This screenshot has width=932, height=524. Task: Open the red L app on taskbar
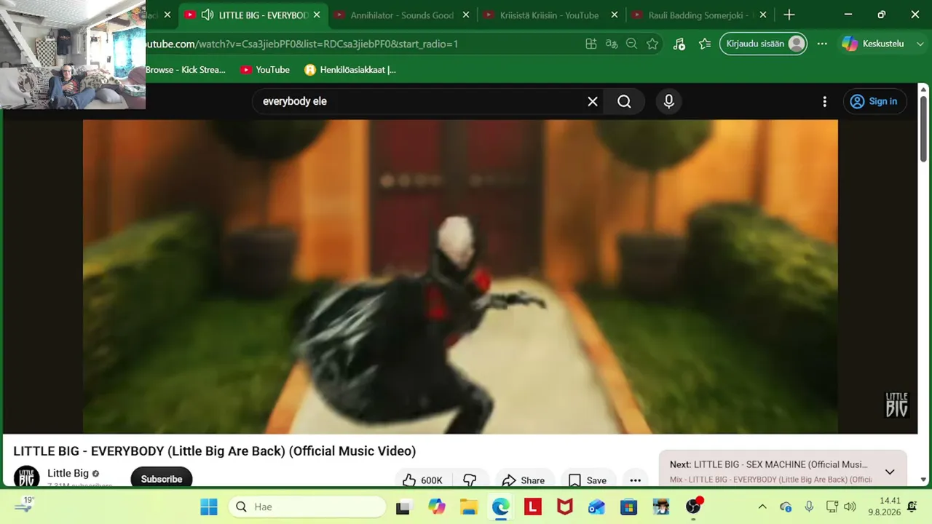(533, 507)
